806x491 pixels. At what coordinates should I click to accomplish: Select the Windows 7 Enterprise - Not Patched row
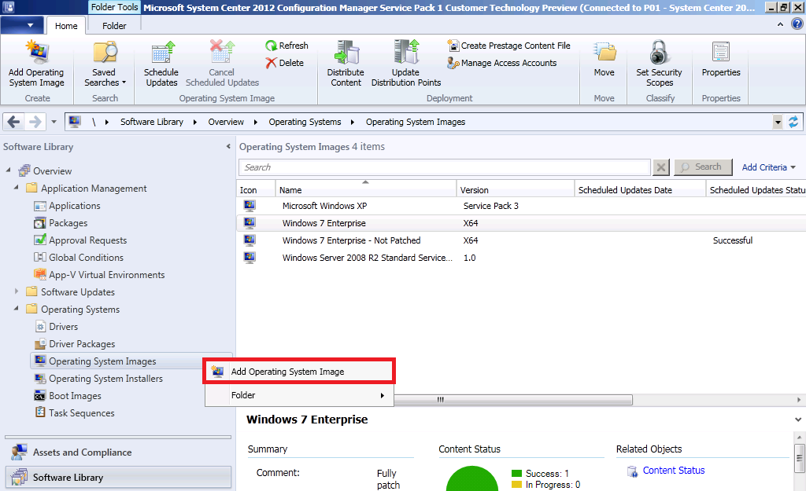tap(521, 240)
